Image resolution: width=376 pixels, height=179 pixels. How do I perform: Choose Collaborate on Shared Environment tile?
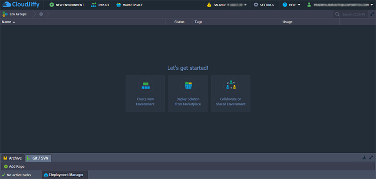pos(231,93)
